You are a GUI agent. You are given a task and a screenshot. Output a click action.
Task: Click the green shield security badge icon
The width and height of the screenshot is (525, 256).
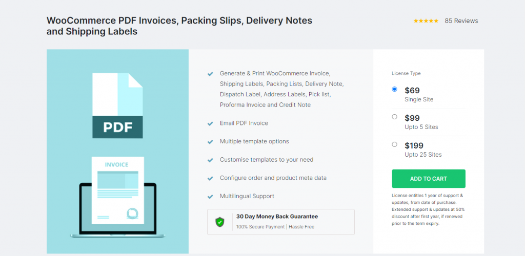click(219, 222)
